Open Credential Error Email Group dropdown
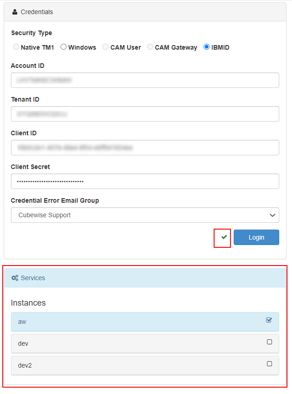 (145, 215)
